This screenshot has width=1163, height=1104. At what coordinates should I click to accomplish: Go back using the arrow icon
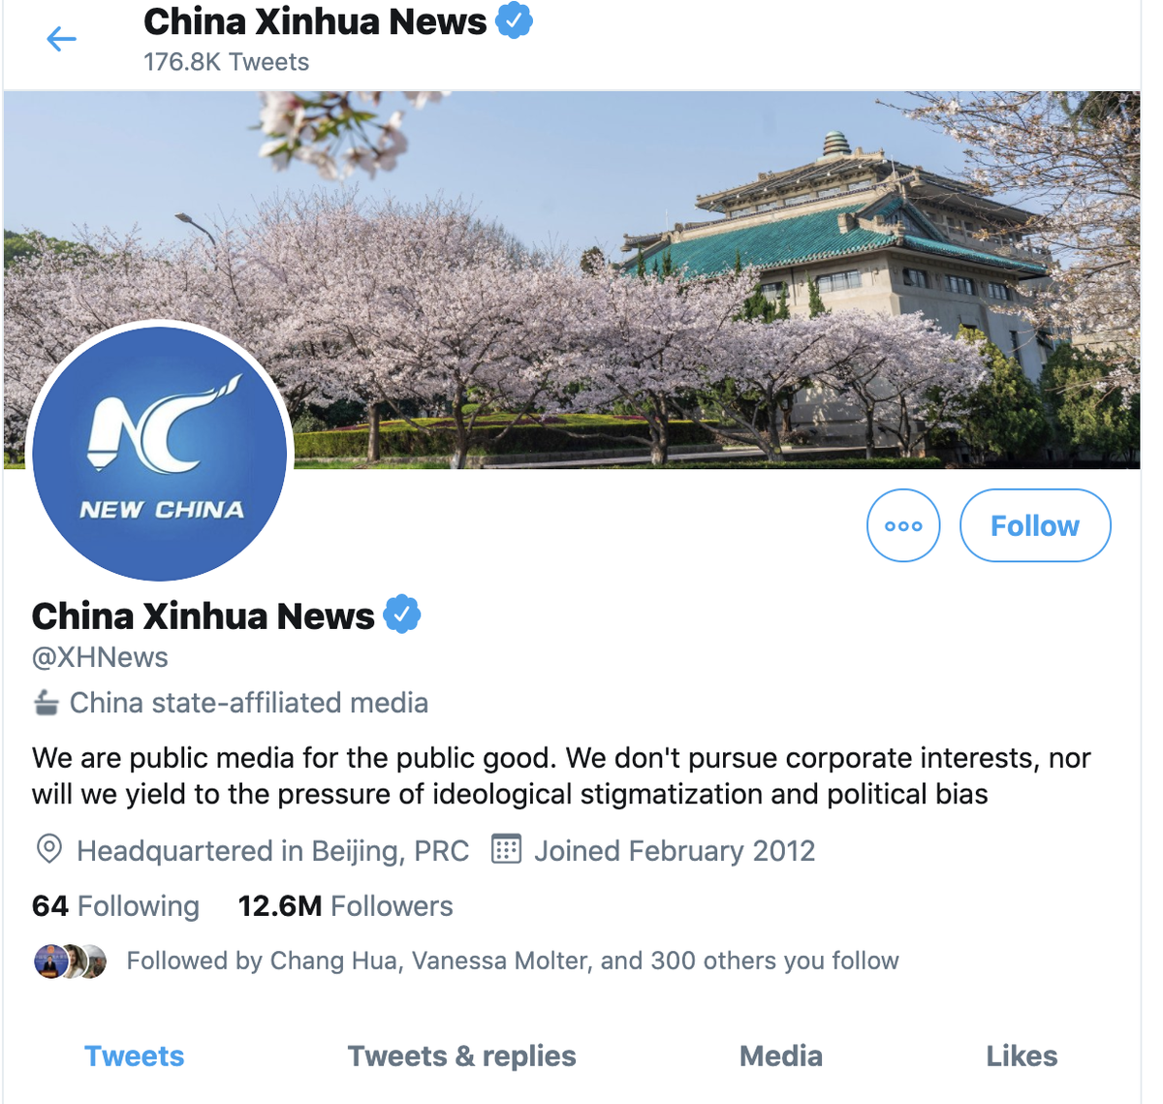61,39
